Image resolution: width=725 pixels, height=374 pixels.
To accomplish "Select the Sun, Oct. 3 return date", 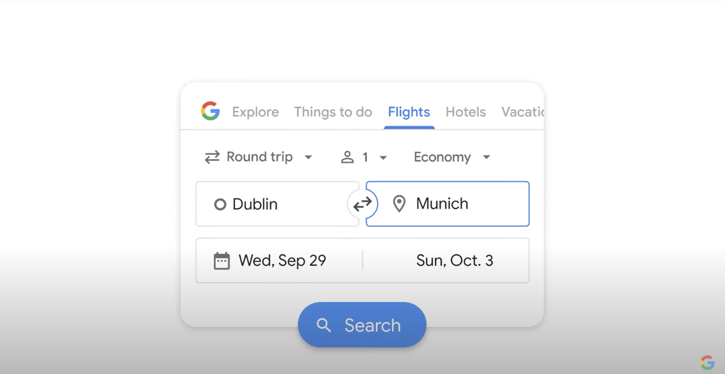I will [454, 260].
